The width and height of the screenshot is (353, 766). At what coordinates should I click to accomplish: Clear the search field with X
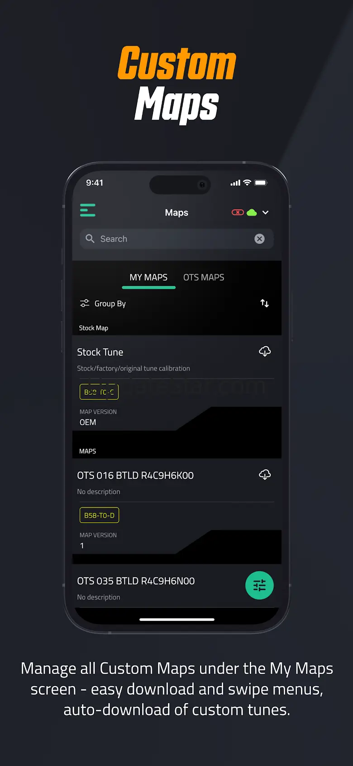click(x=259, y=239)
